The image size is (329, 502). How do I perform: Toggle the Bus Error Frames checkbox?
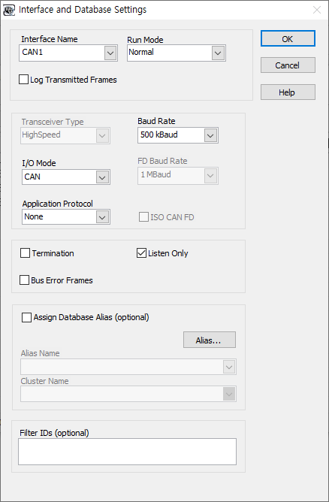coord(24,280)
